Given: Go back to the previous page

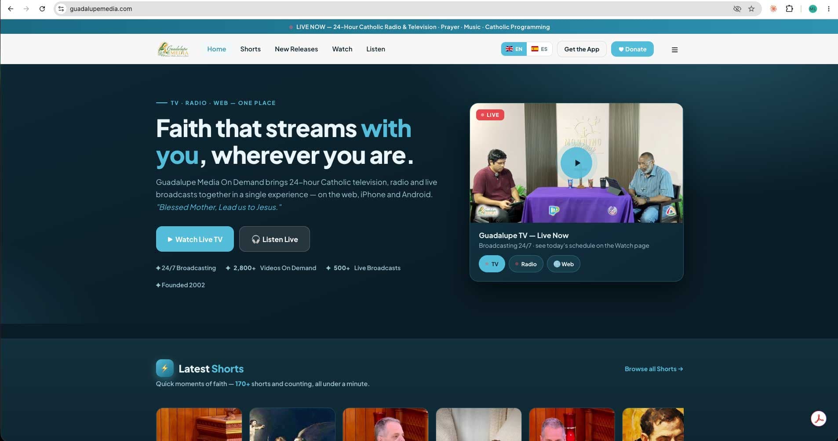Looking at the screenshot, I should pos(11,9).
